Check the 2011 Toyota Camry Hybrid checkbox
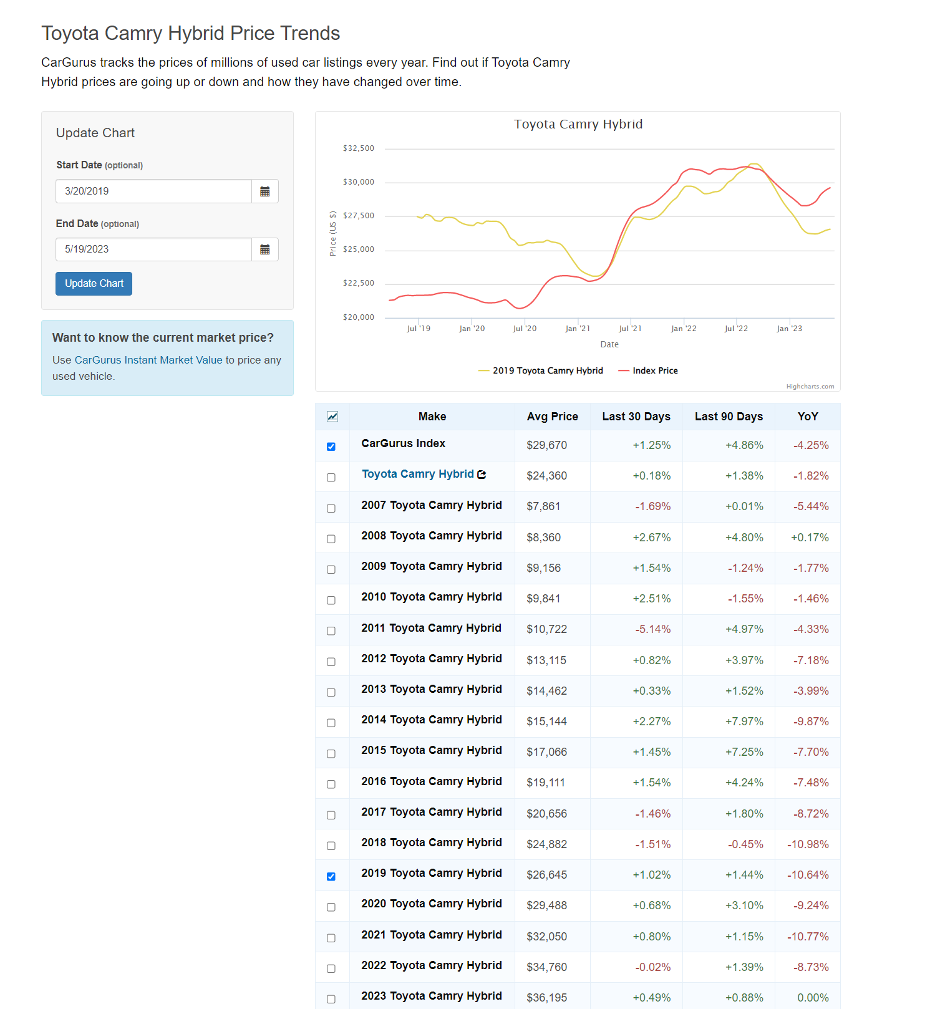Image resolution: width=940 pixels, height=1009 pixels. (x=331, y=631)
